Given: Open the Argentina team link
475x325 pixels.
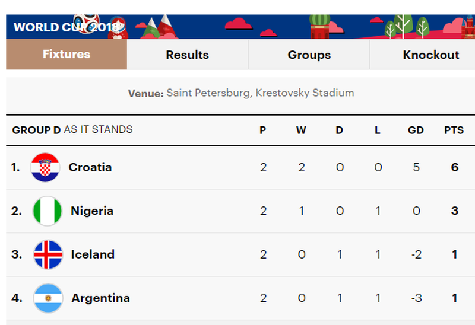Looking at the screenshot, I should [100, 298].
